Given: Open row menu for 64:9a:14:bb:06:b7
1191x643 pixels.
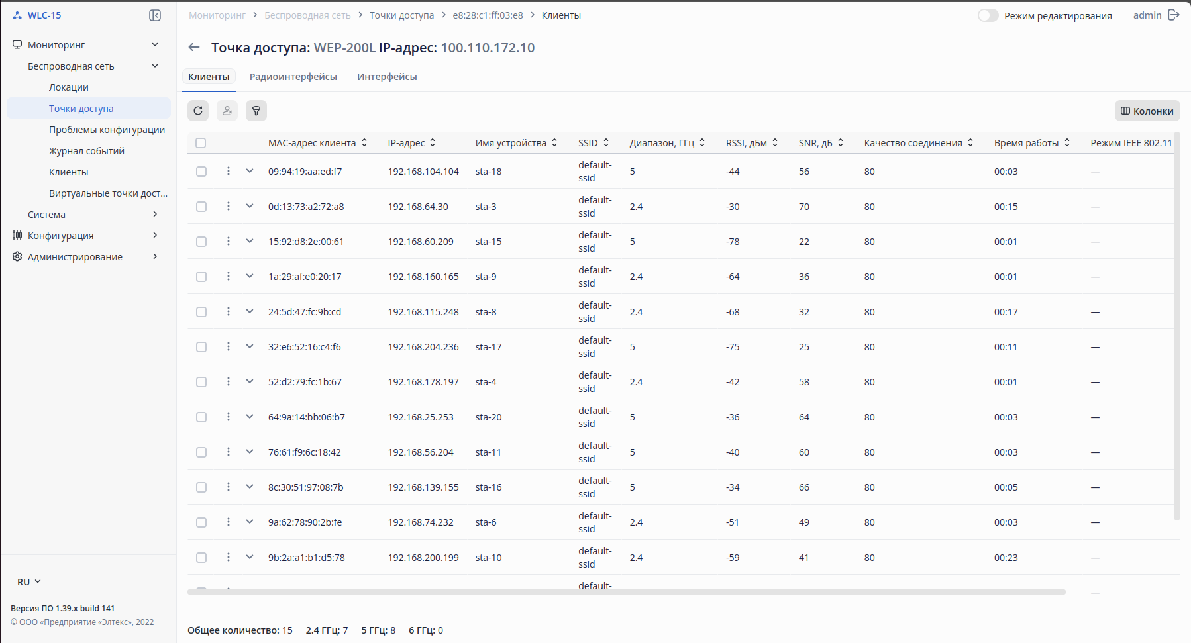Looking at the screenshot, I should click(229, 417).
